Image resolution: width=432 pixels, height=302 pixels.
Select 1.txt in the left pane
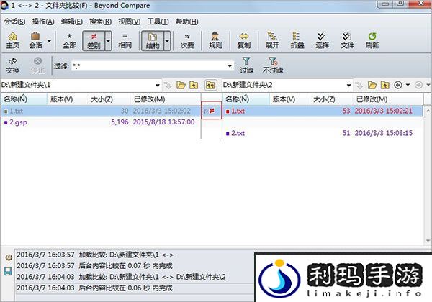(x=100, y=111)
